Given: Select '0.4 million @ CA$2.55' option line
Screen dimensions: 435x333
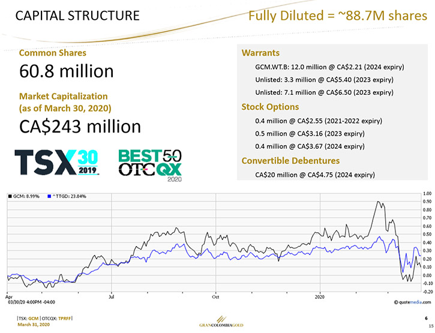Looking at the screenshot, I should 319,121.
